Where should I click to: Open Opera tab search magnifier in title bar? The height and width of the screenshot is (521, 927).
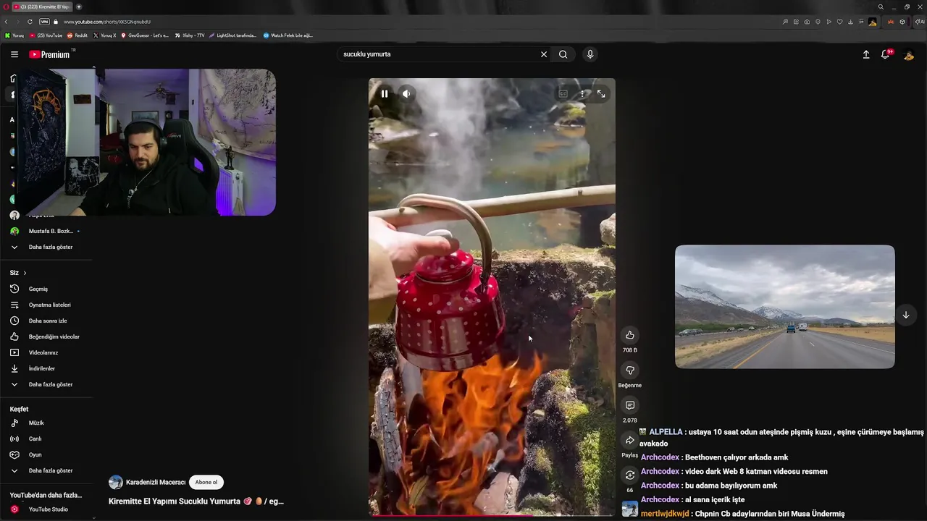(x=881, y=7)
